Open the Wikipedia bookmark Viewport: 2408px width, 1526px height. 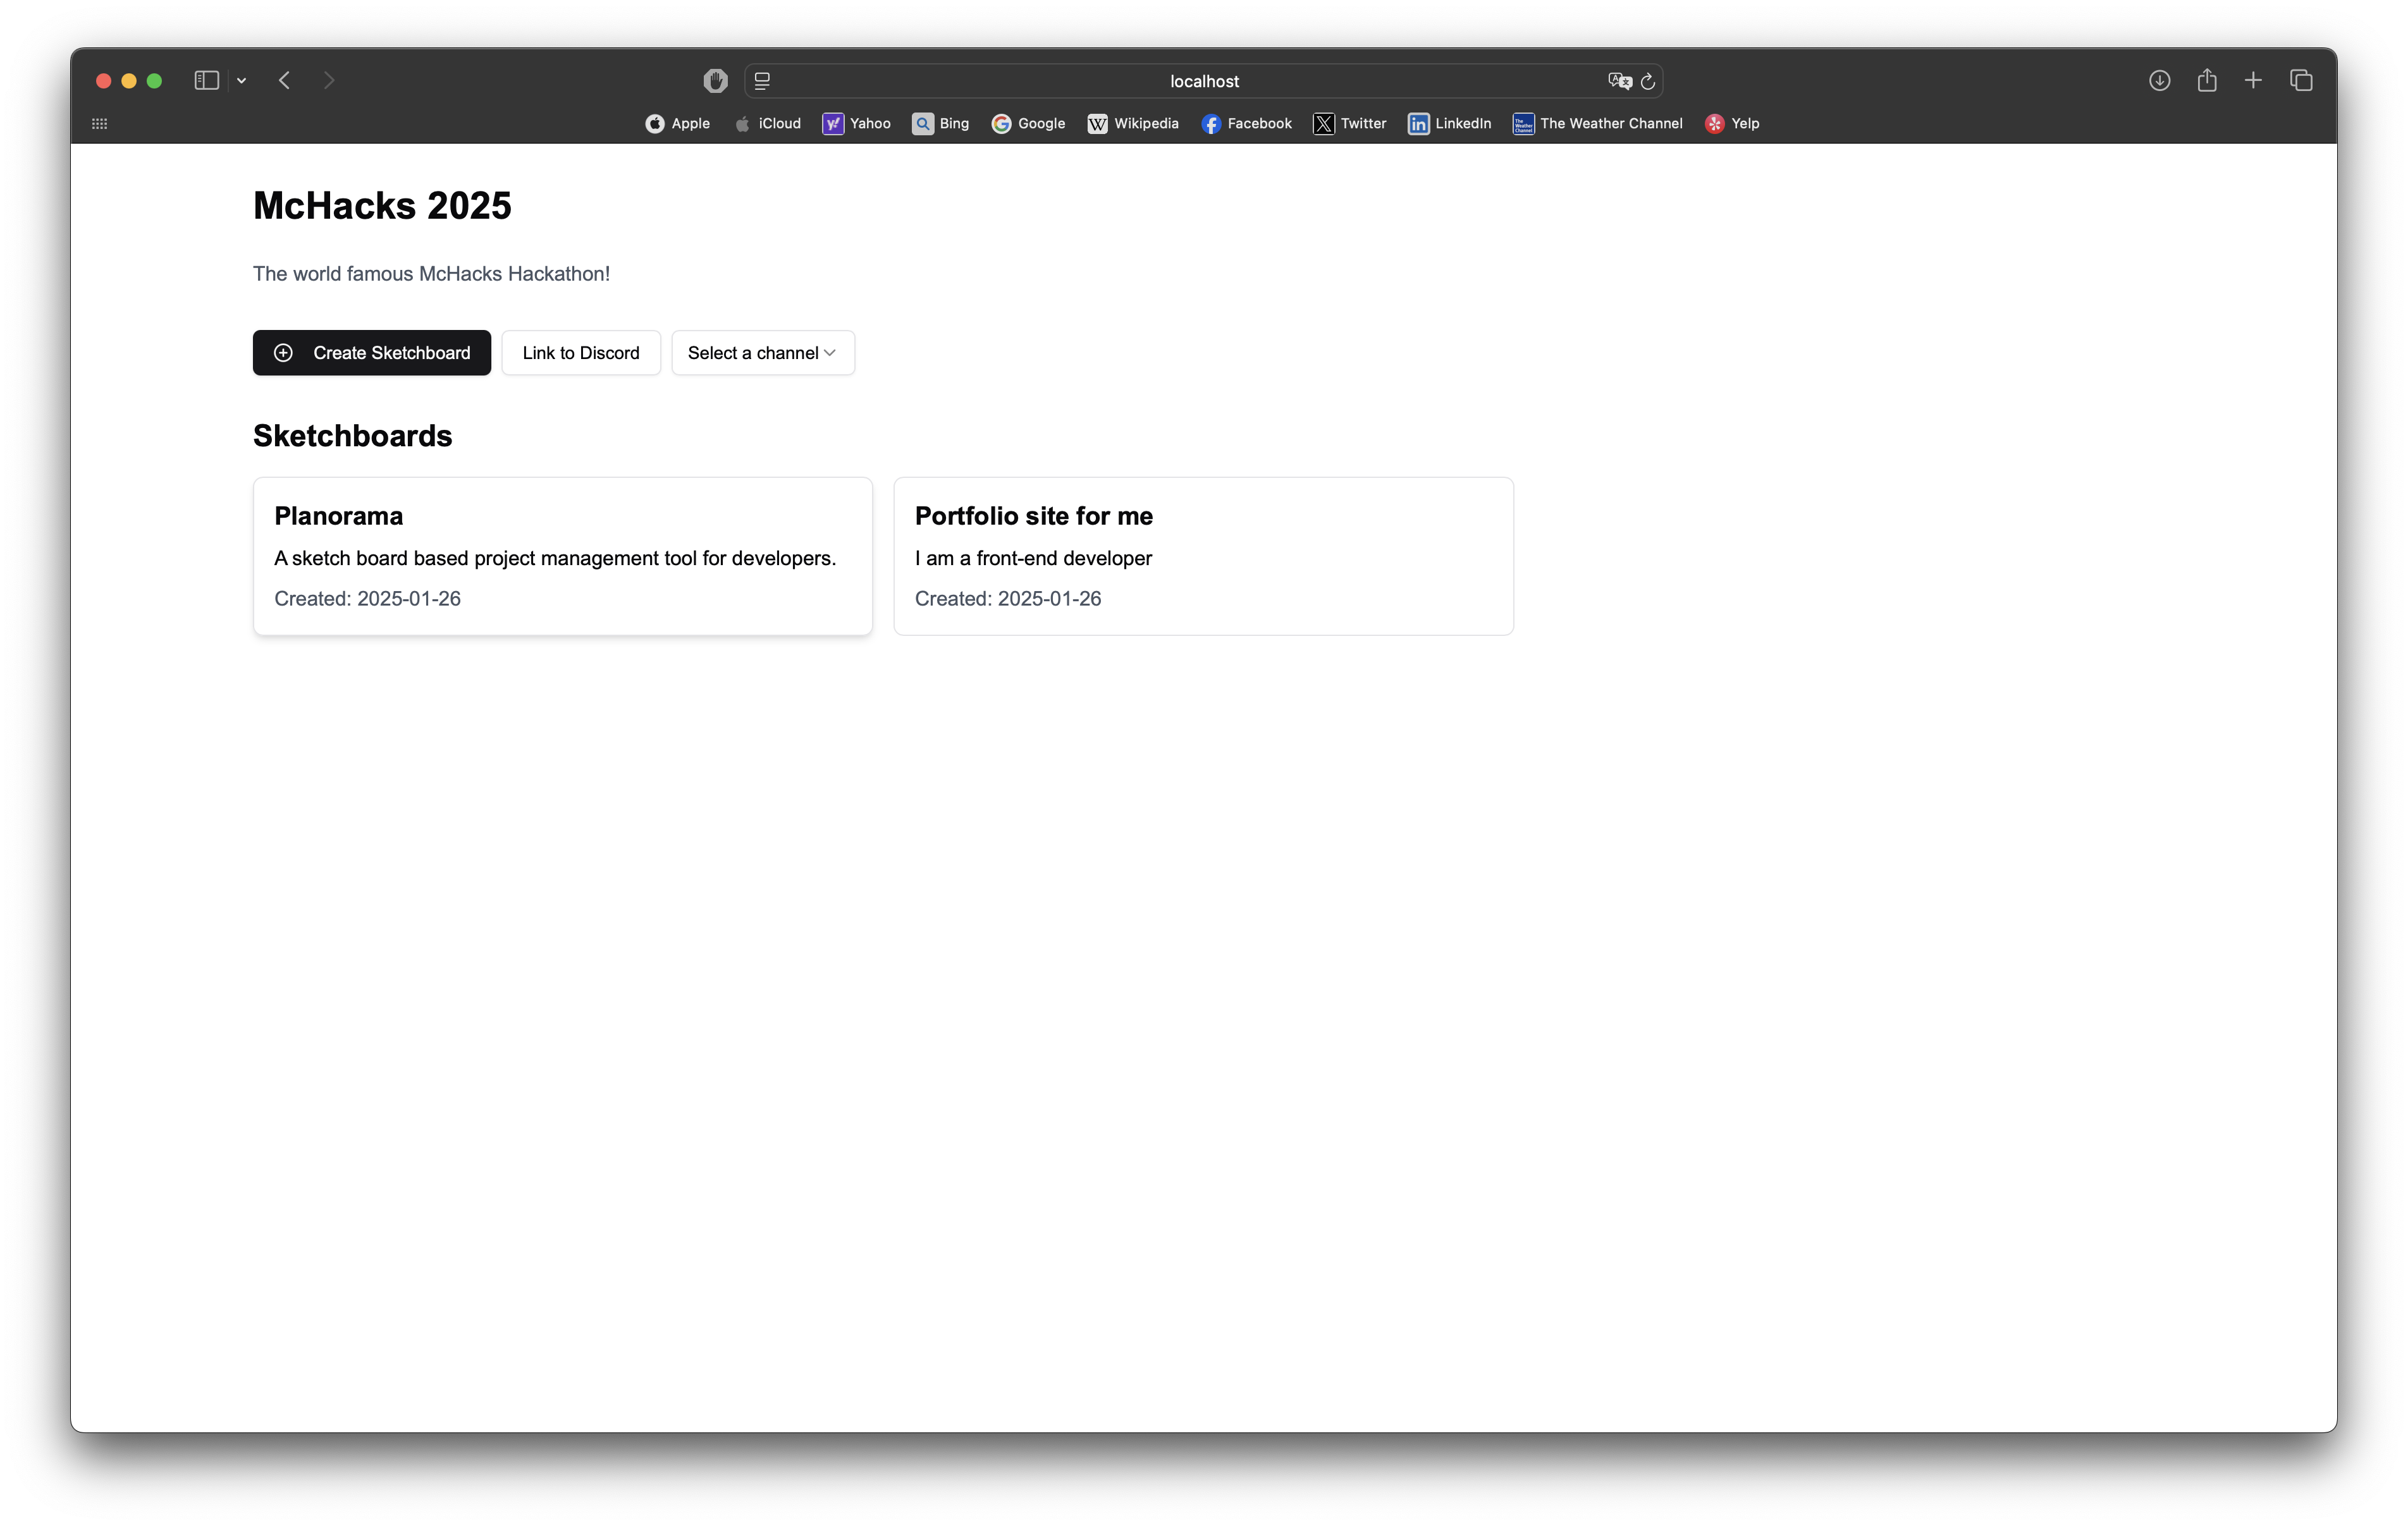pyautogui.click(x=1133, y=123)
